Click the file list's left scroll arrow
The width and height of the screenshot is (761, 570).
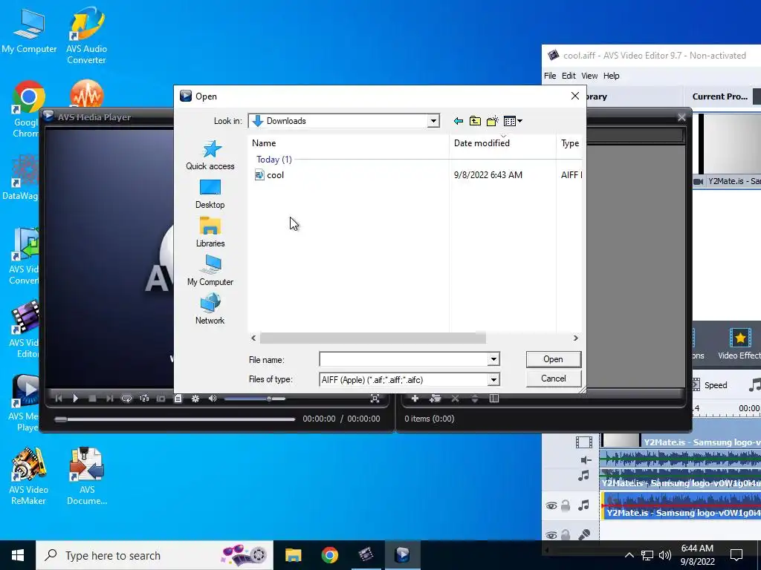253,338
